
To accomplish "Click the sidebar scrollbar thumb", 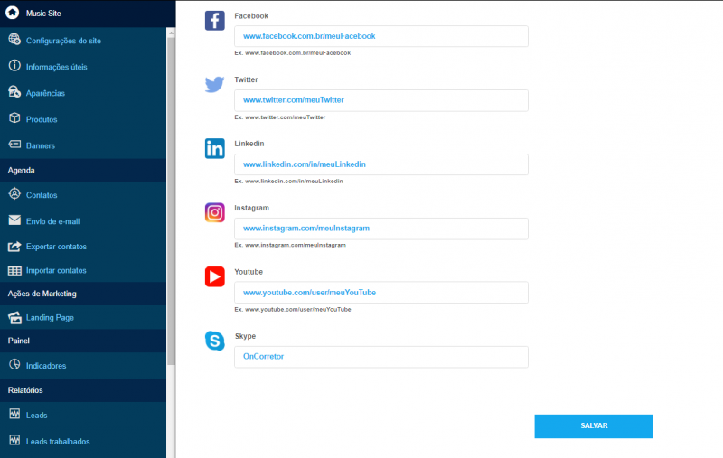I will click(171, 201).
